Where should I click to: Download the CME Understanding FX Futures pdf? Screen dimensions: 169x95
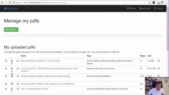click(x=6, y=89)
